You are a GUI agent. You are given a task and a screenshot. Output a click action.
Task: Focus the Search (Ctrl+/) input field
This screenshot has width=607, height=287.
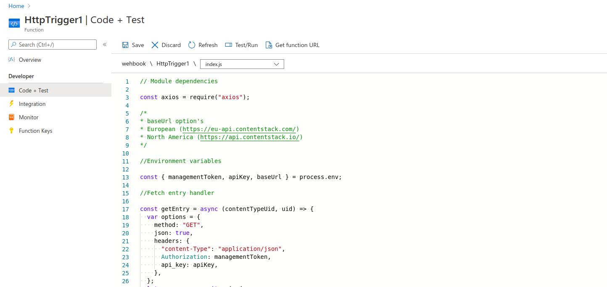[53, 45]
